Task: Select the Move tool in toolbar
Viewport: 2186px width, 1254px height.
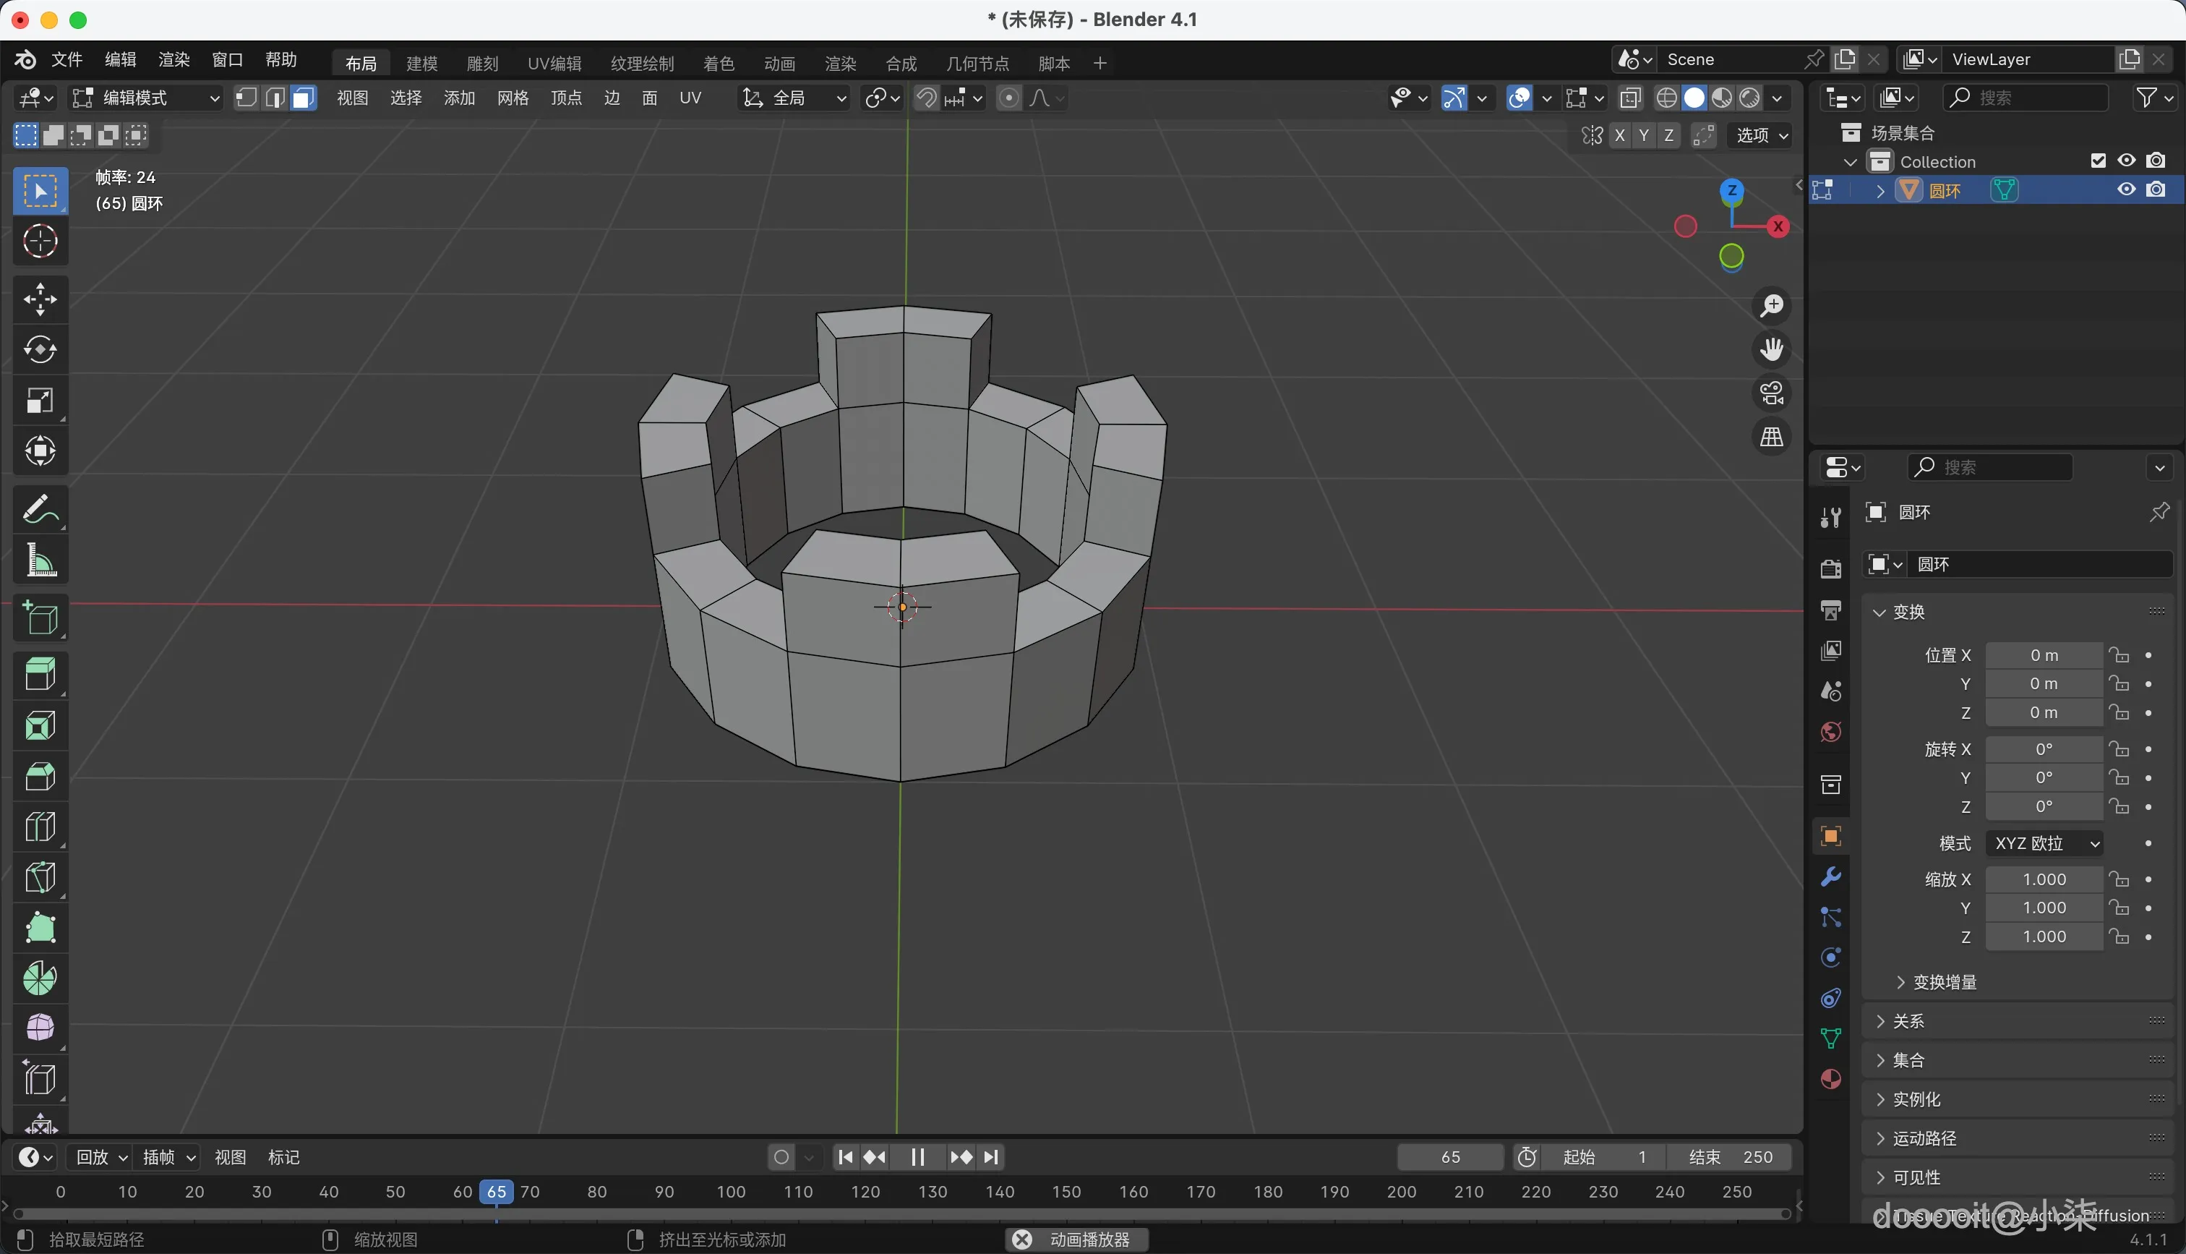Action: pos(40,299)
